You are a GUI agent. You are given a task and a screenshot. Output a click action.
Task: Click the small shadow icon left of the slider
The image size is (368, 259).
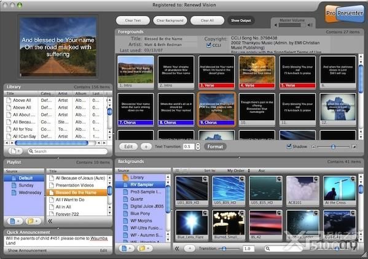coord(313,147)
